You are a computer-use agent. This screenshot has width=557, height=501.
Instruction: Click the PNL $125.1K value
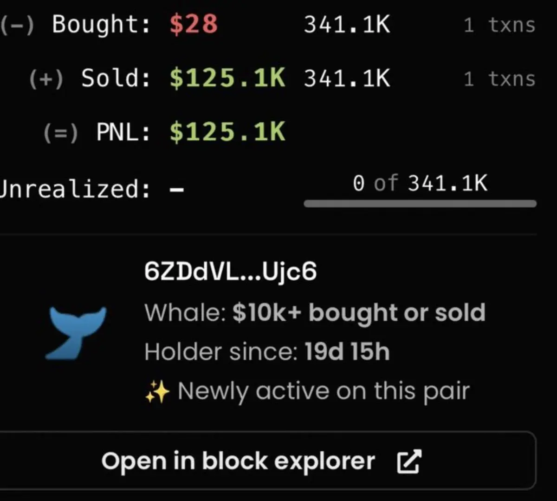[227, 132]
